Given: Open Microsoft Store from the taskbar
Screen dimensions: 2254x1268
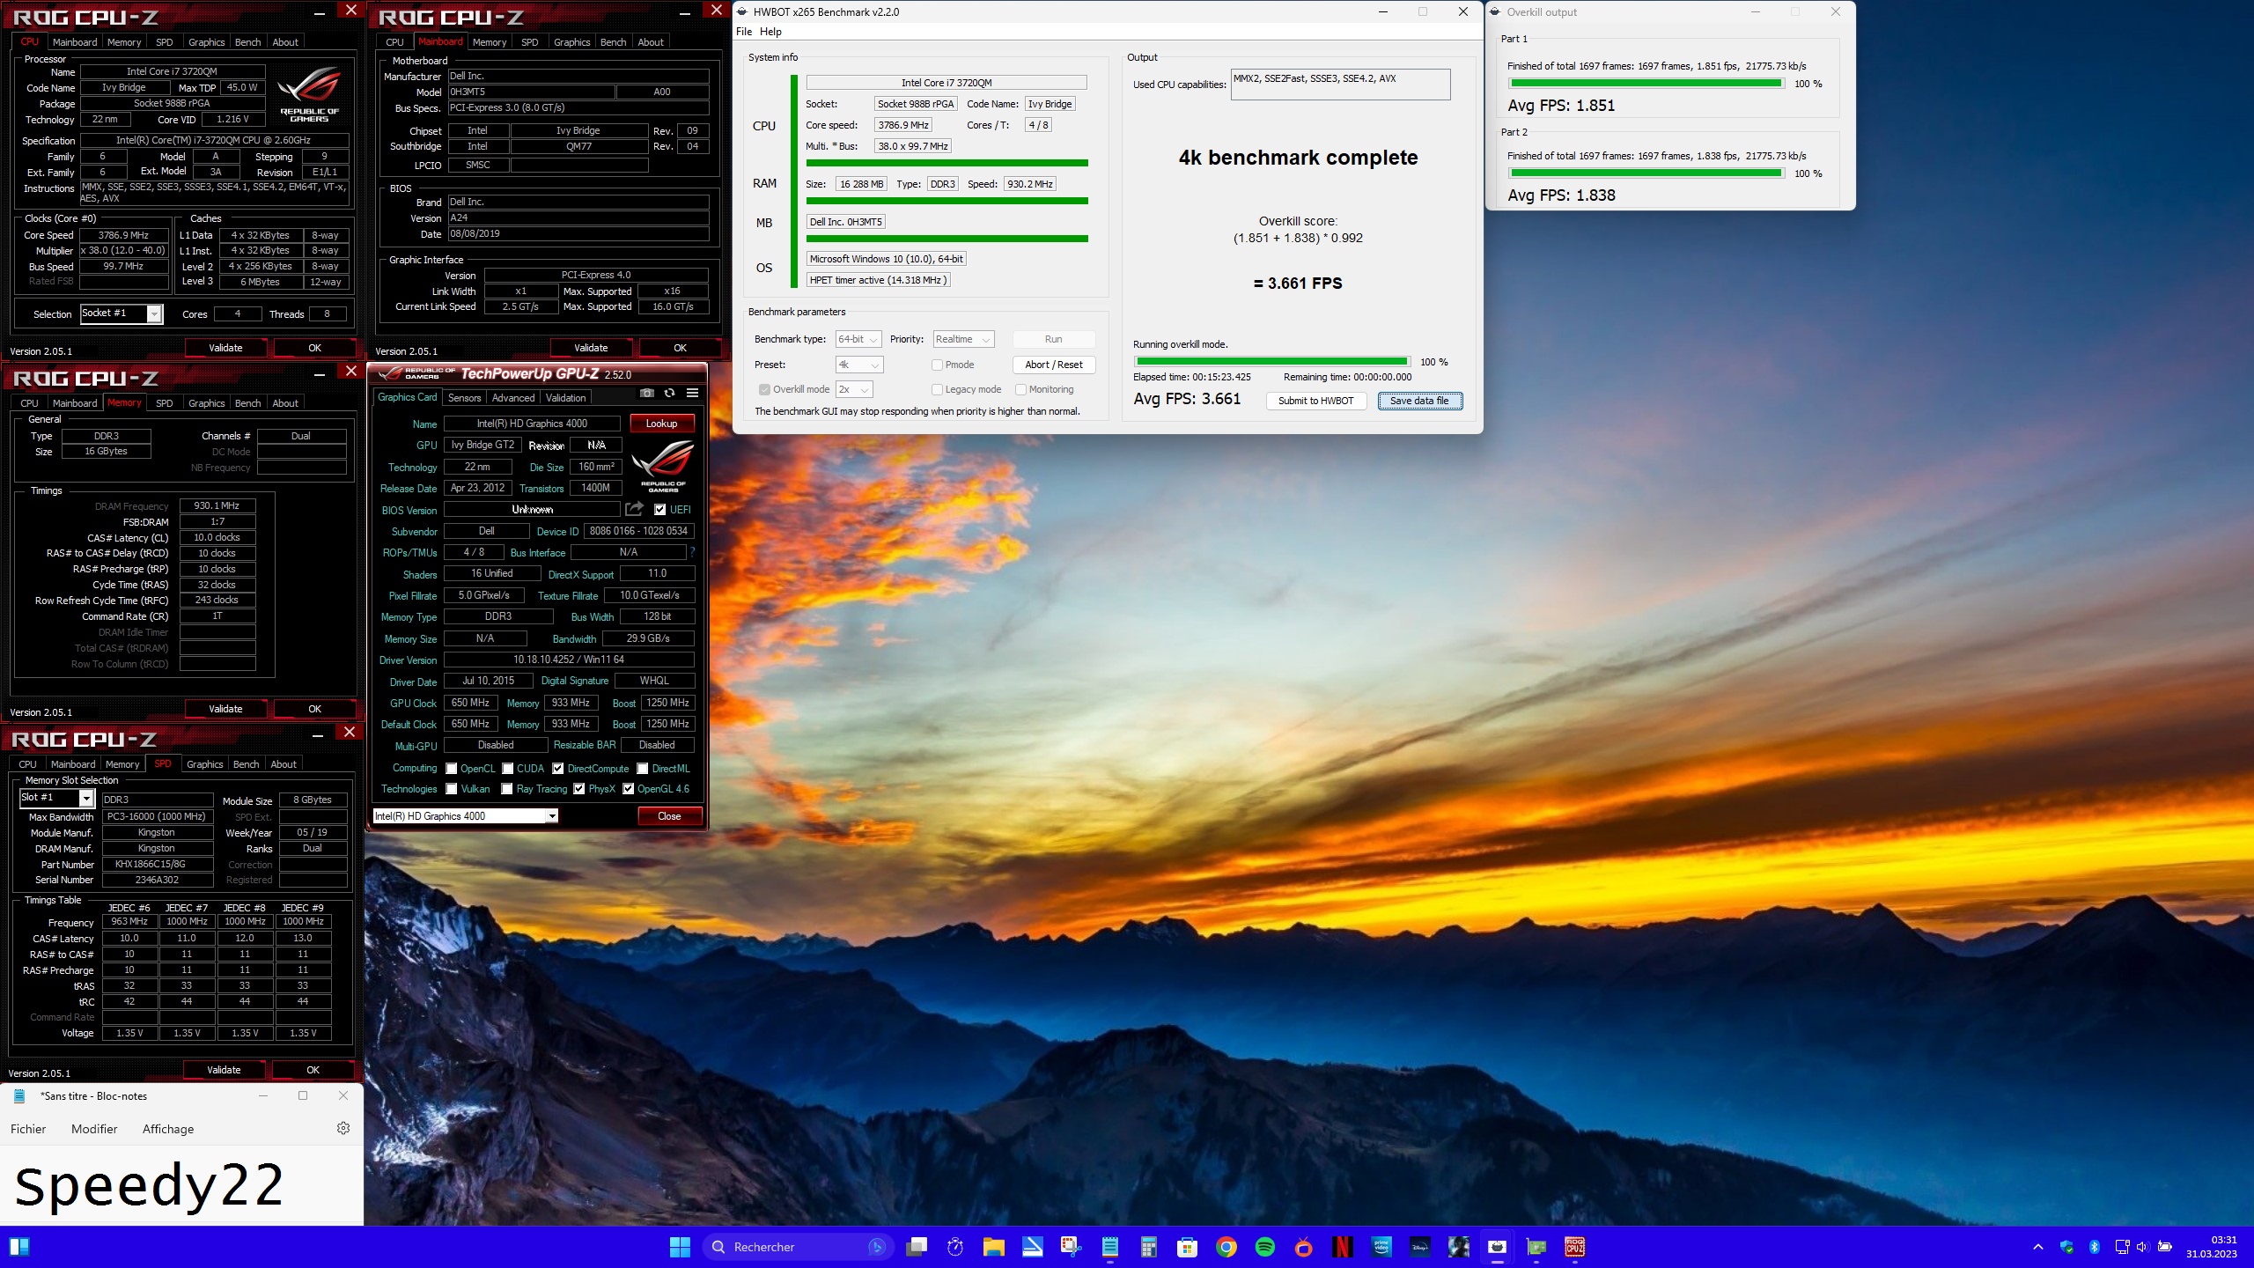Looking at the screenshot, I should (x=1188, y=1247).
